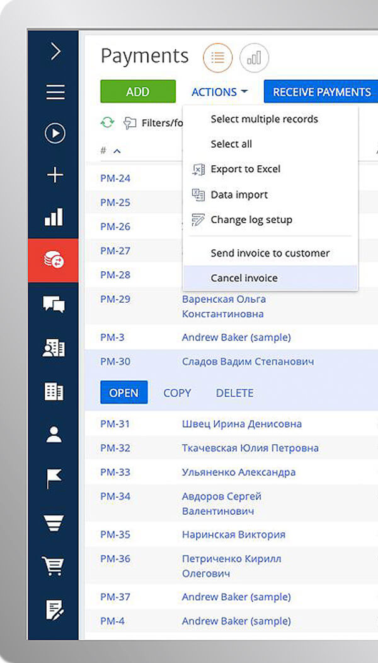Click the plus quick-add icon in the sidebar
The width and height of the screenshot is (378, 663).
click(x=55, y=175)
